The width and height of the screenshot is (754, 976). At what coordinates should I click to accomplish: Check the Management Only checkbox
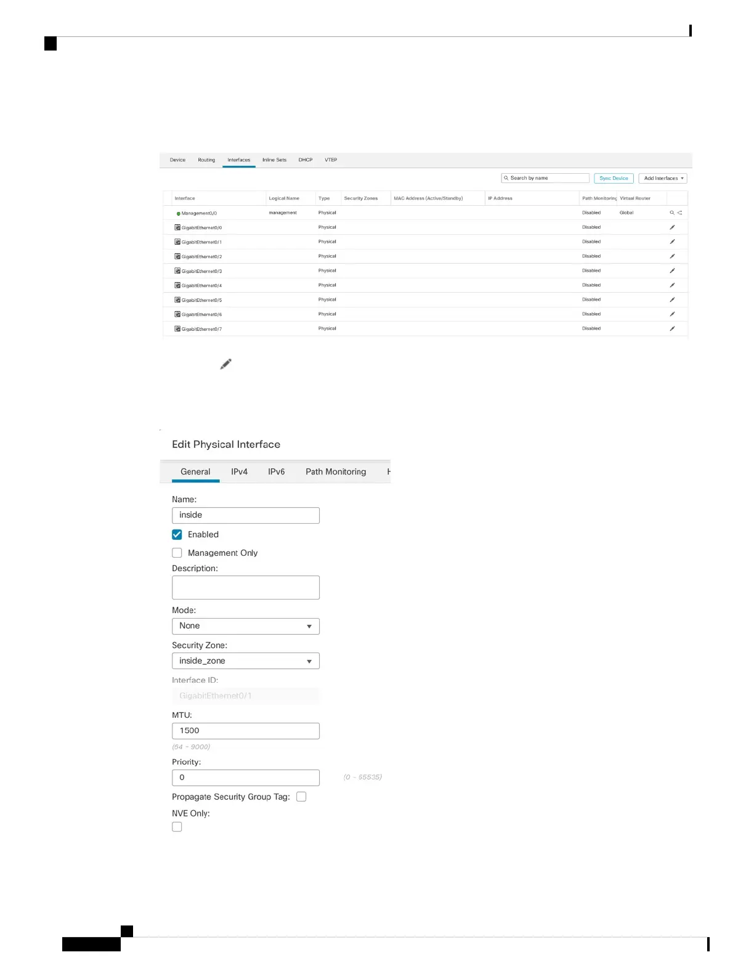[177, 553]
